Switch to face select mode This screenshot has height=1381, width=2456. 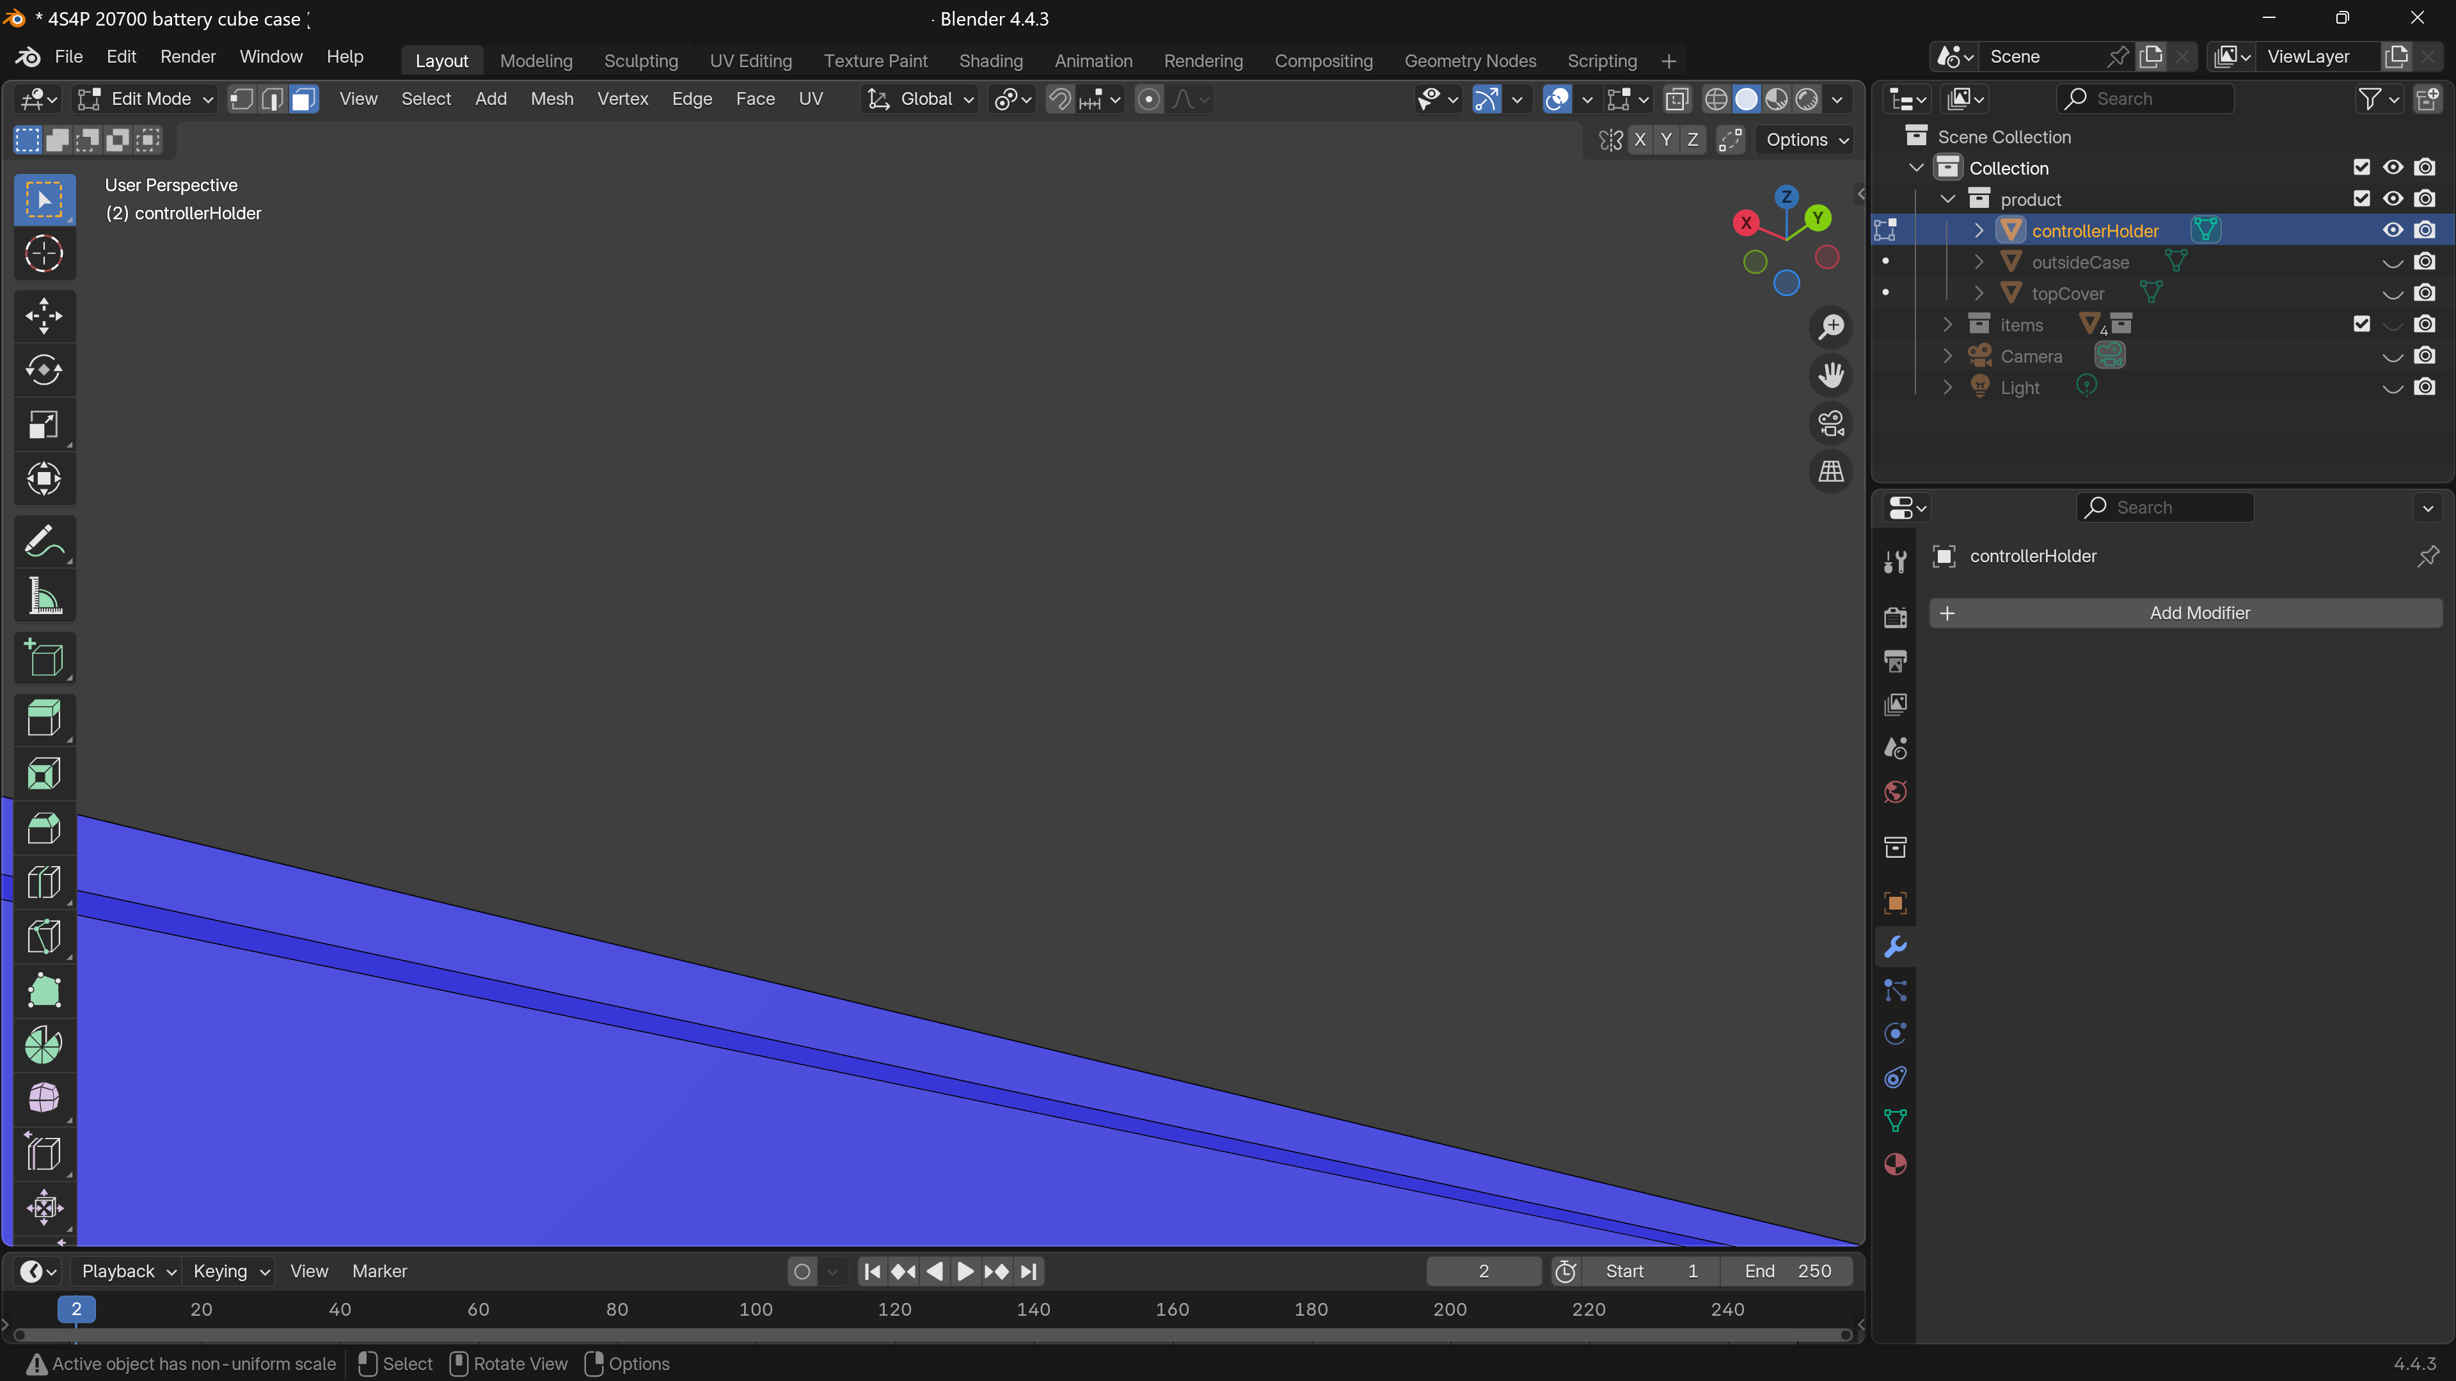click(x=303, y=99)
